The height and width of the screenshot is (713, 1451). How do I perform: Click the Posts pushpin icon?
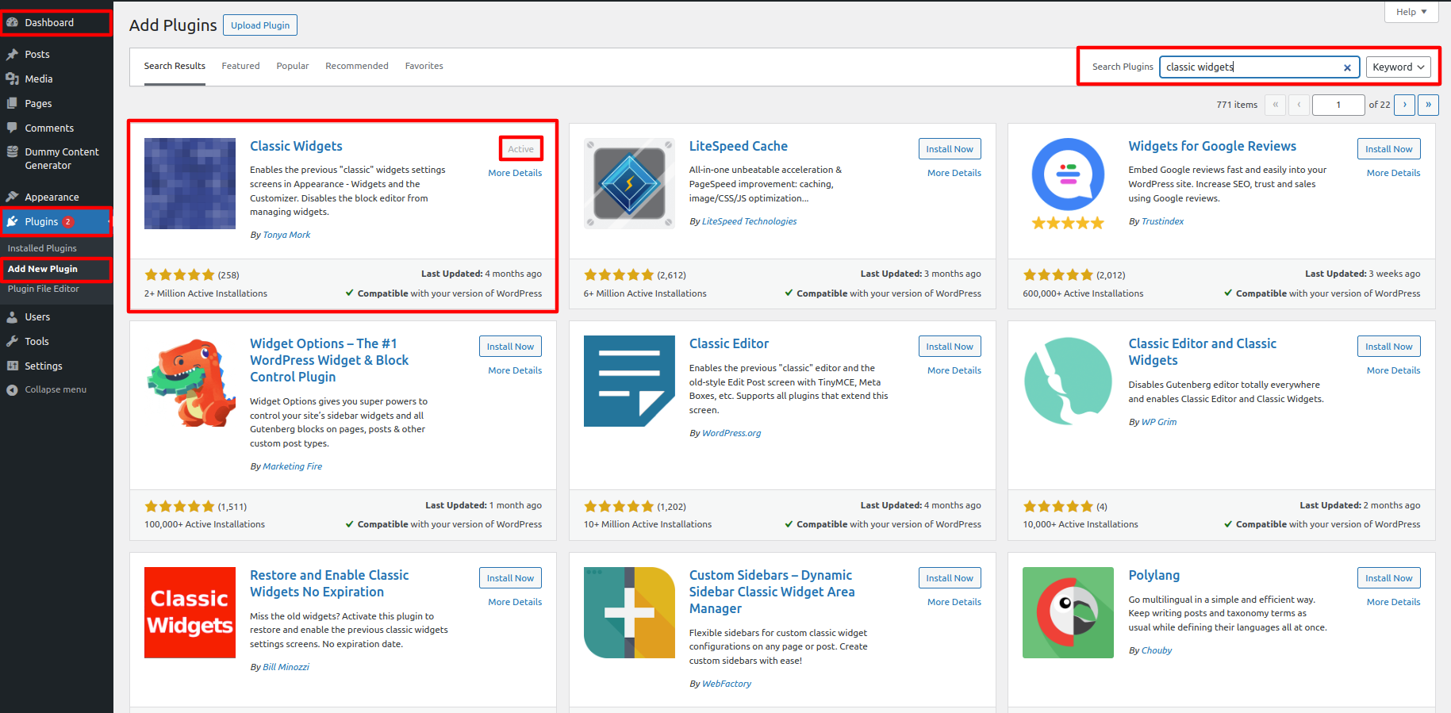coord(12,54)
